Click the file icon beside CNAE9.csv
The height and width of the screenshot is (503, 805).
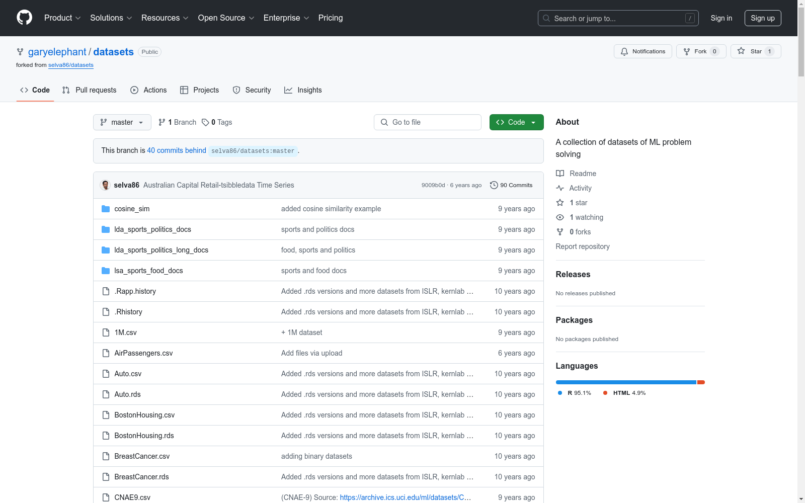click(106, 497)
